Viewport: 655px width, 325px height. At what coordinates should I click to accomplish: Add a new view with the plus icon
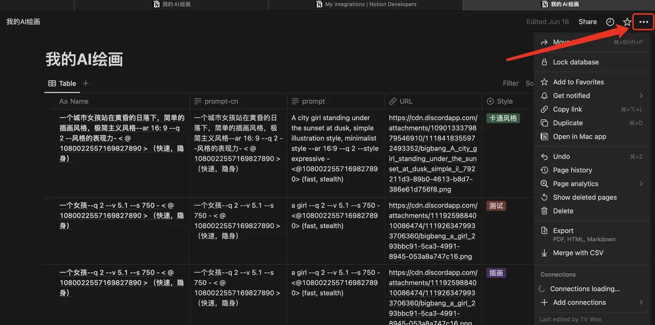pos(86,83)
